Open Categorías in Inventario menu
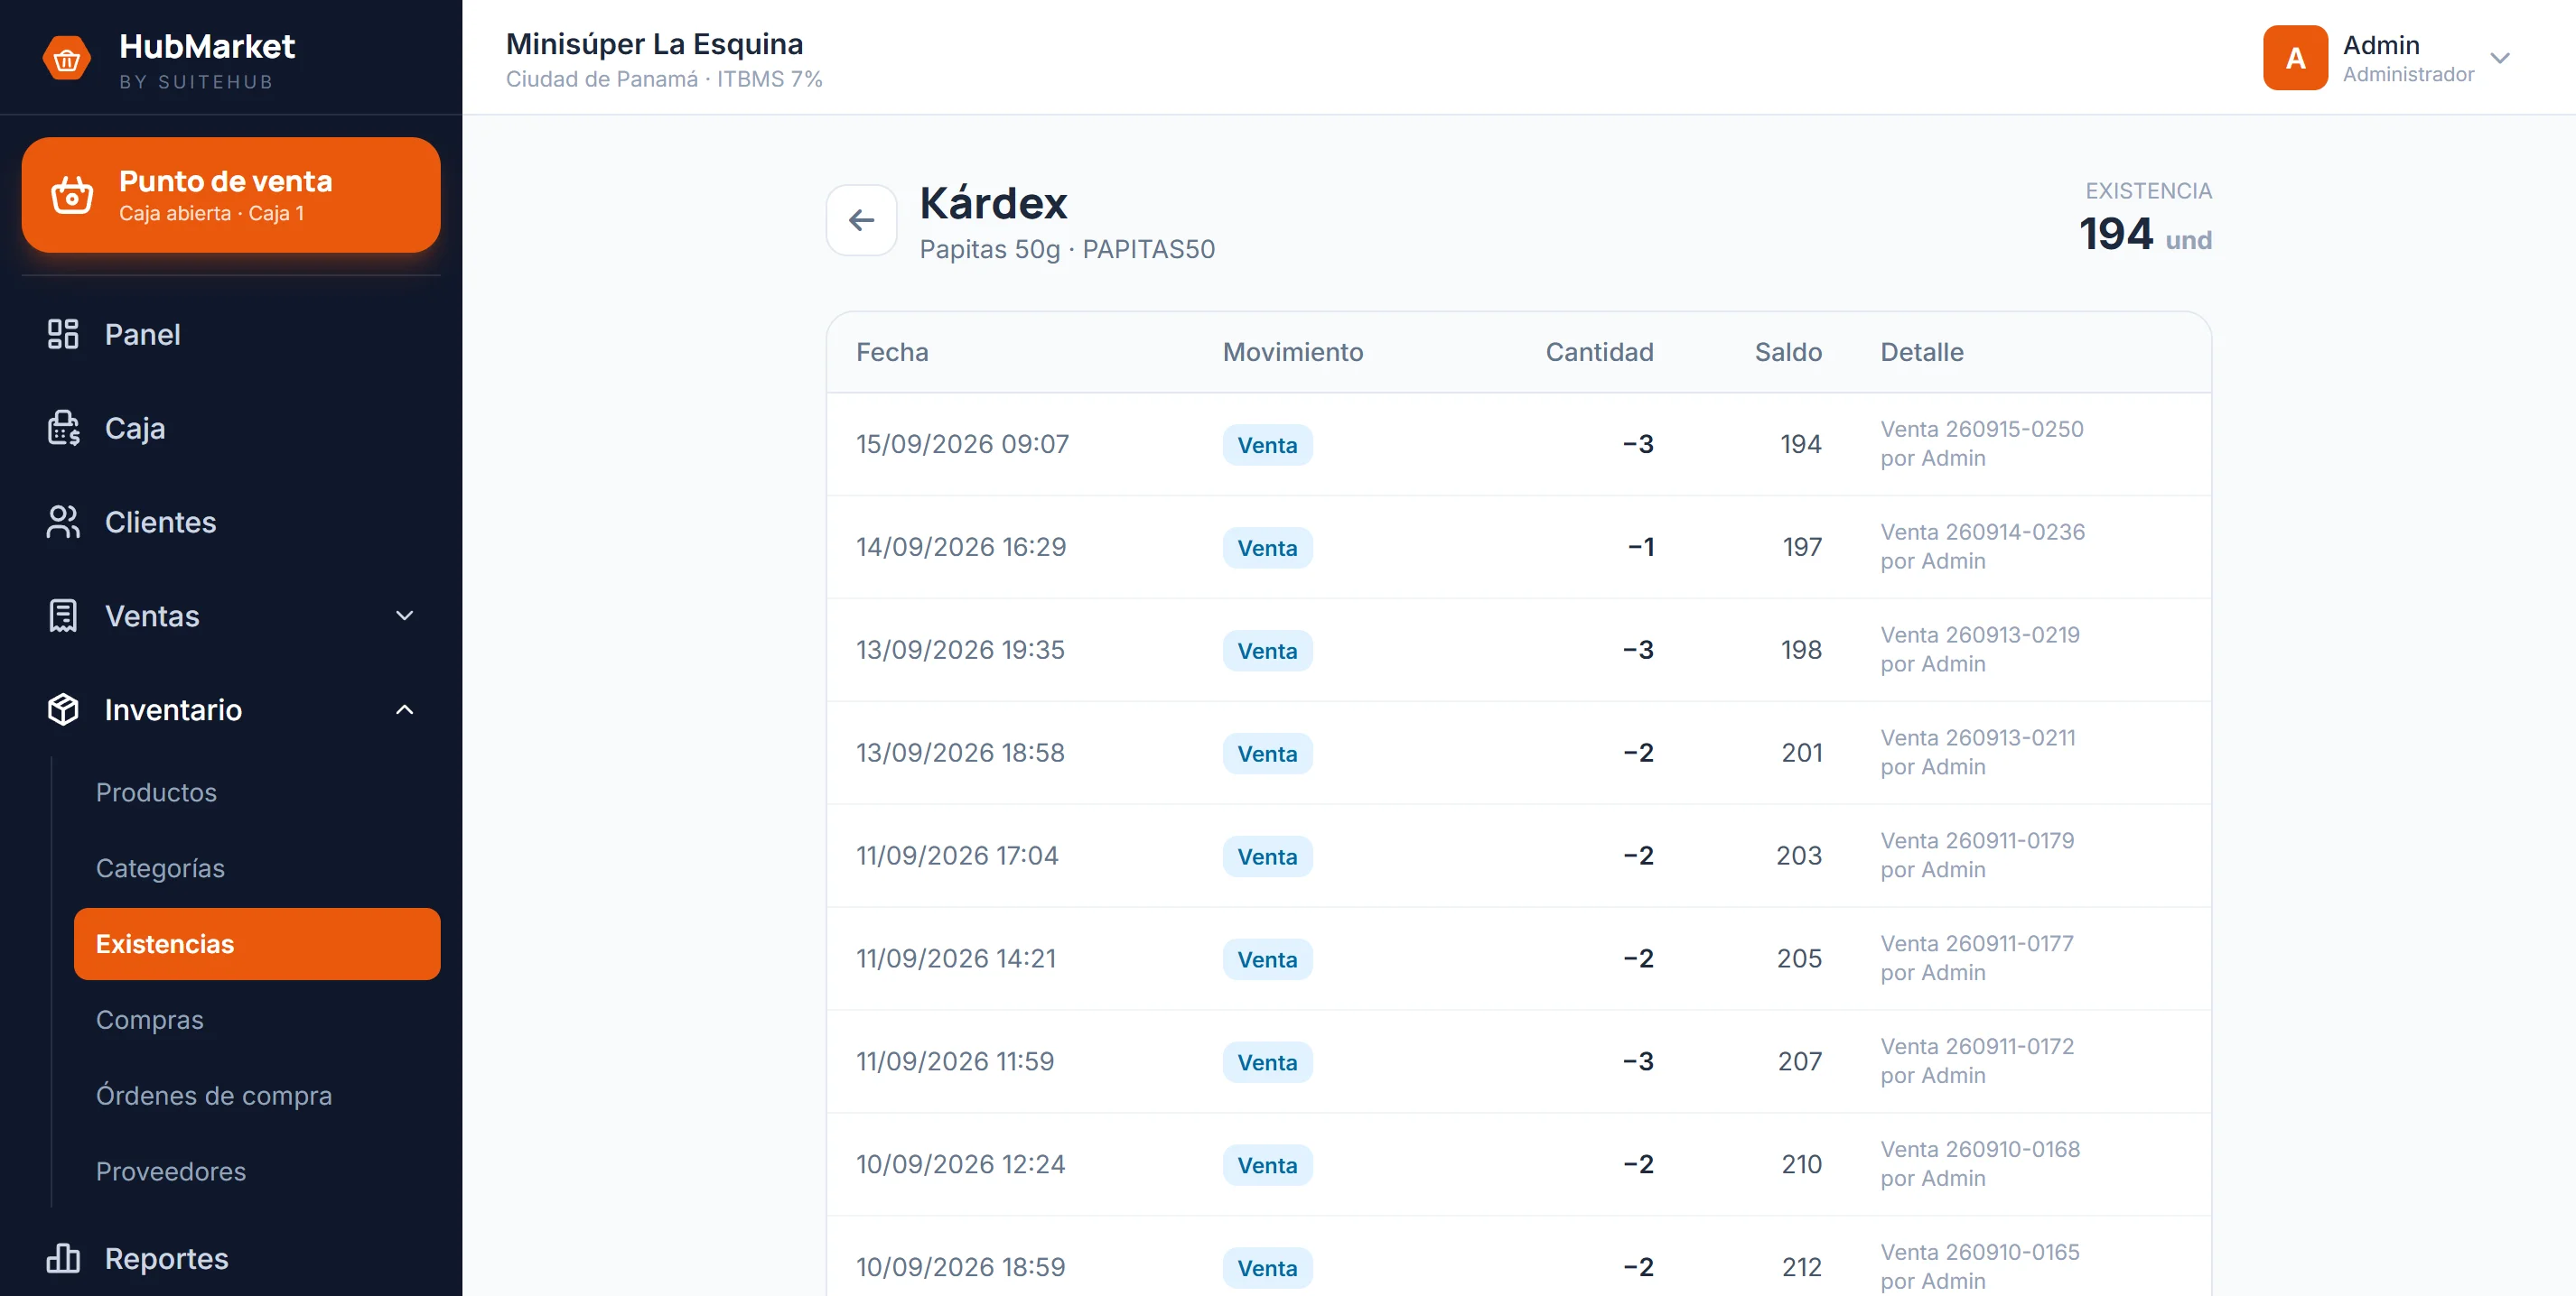 160,868
